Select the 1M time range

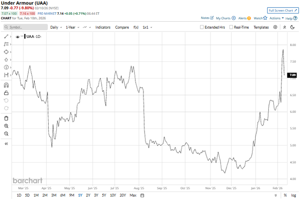36,195
